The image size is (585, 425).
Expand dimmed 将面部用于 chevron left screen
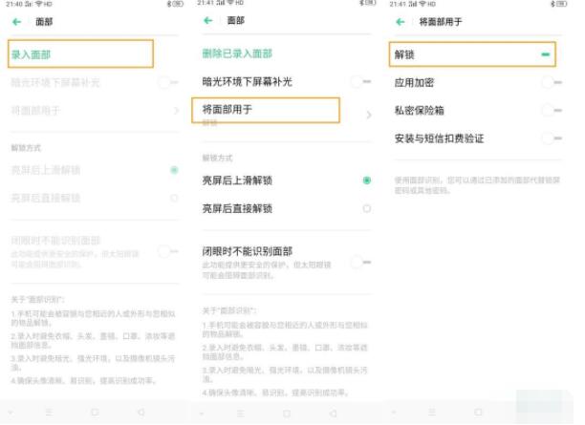(176, 111)
